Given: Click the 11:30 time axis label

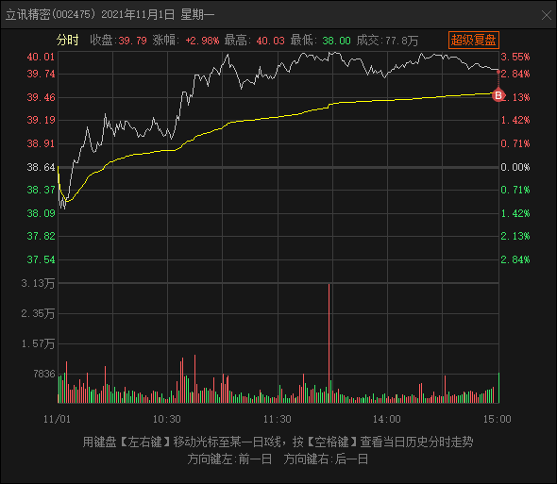Looking at the screenshot, I should [277, 419].
